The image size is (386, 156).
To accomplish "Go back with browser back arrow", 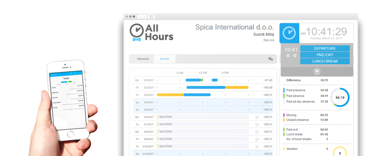I will point(140,16).
